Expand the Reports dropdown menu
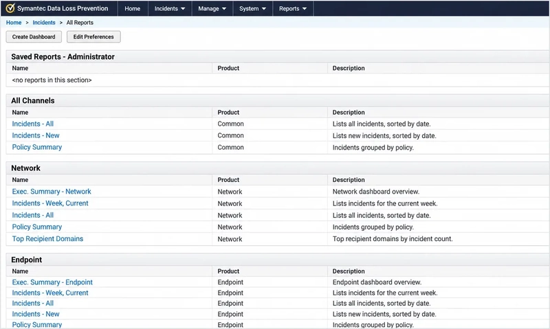550x329 pixels. 293,8
